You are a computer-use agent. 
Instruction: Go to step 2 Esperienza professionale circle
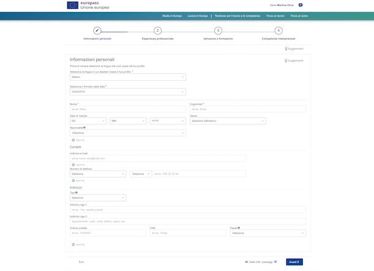point(158,31)
